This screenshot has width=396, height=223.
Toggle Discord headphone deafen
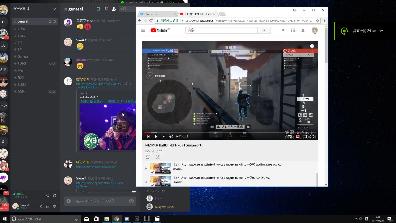pos(48,206)
